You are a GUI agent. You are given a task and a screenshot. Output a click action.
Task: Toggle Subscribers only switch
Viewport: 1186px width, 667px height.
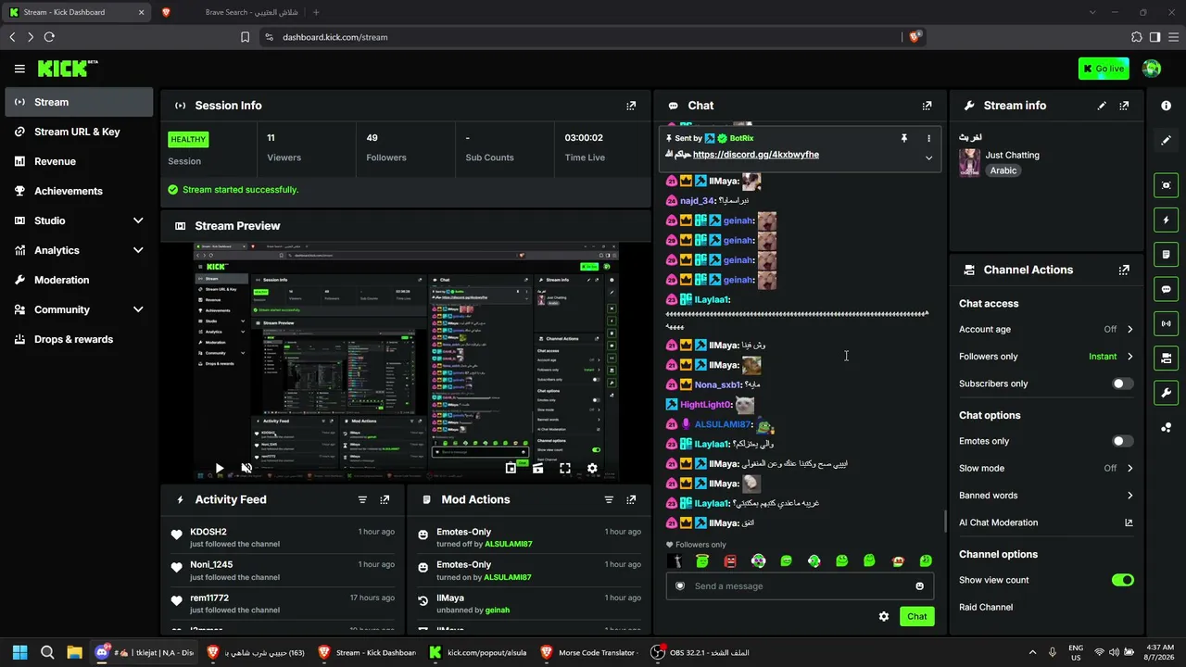[1122, 384]
